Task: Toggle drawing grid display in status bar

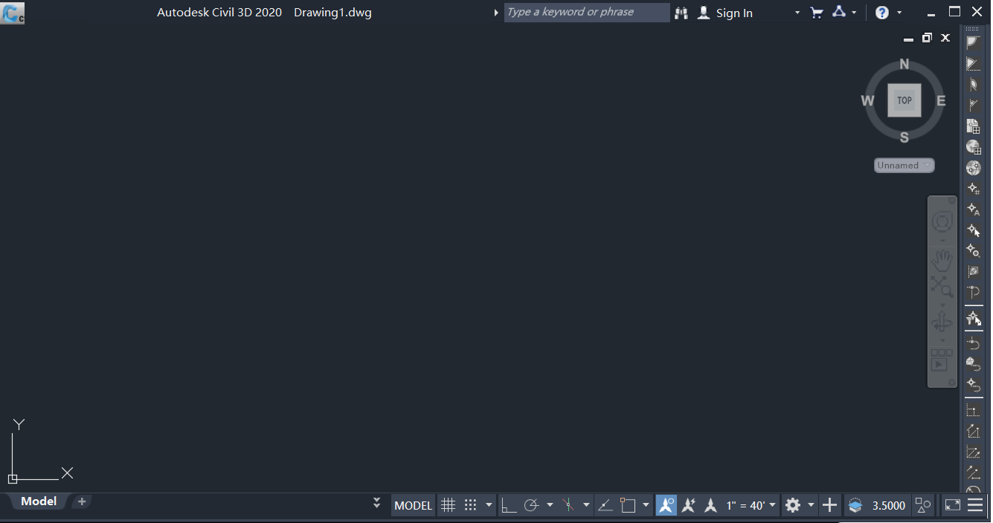Action: 448,505
